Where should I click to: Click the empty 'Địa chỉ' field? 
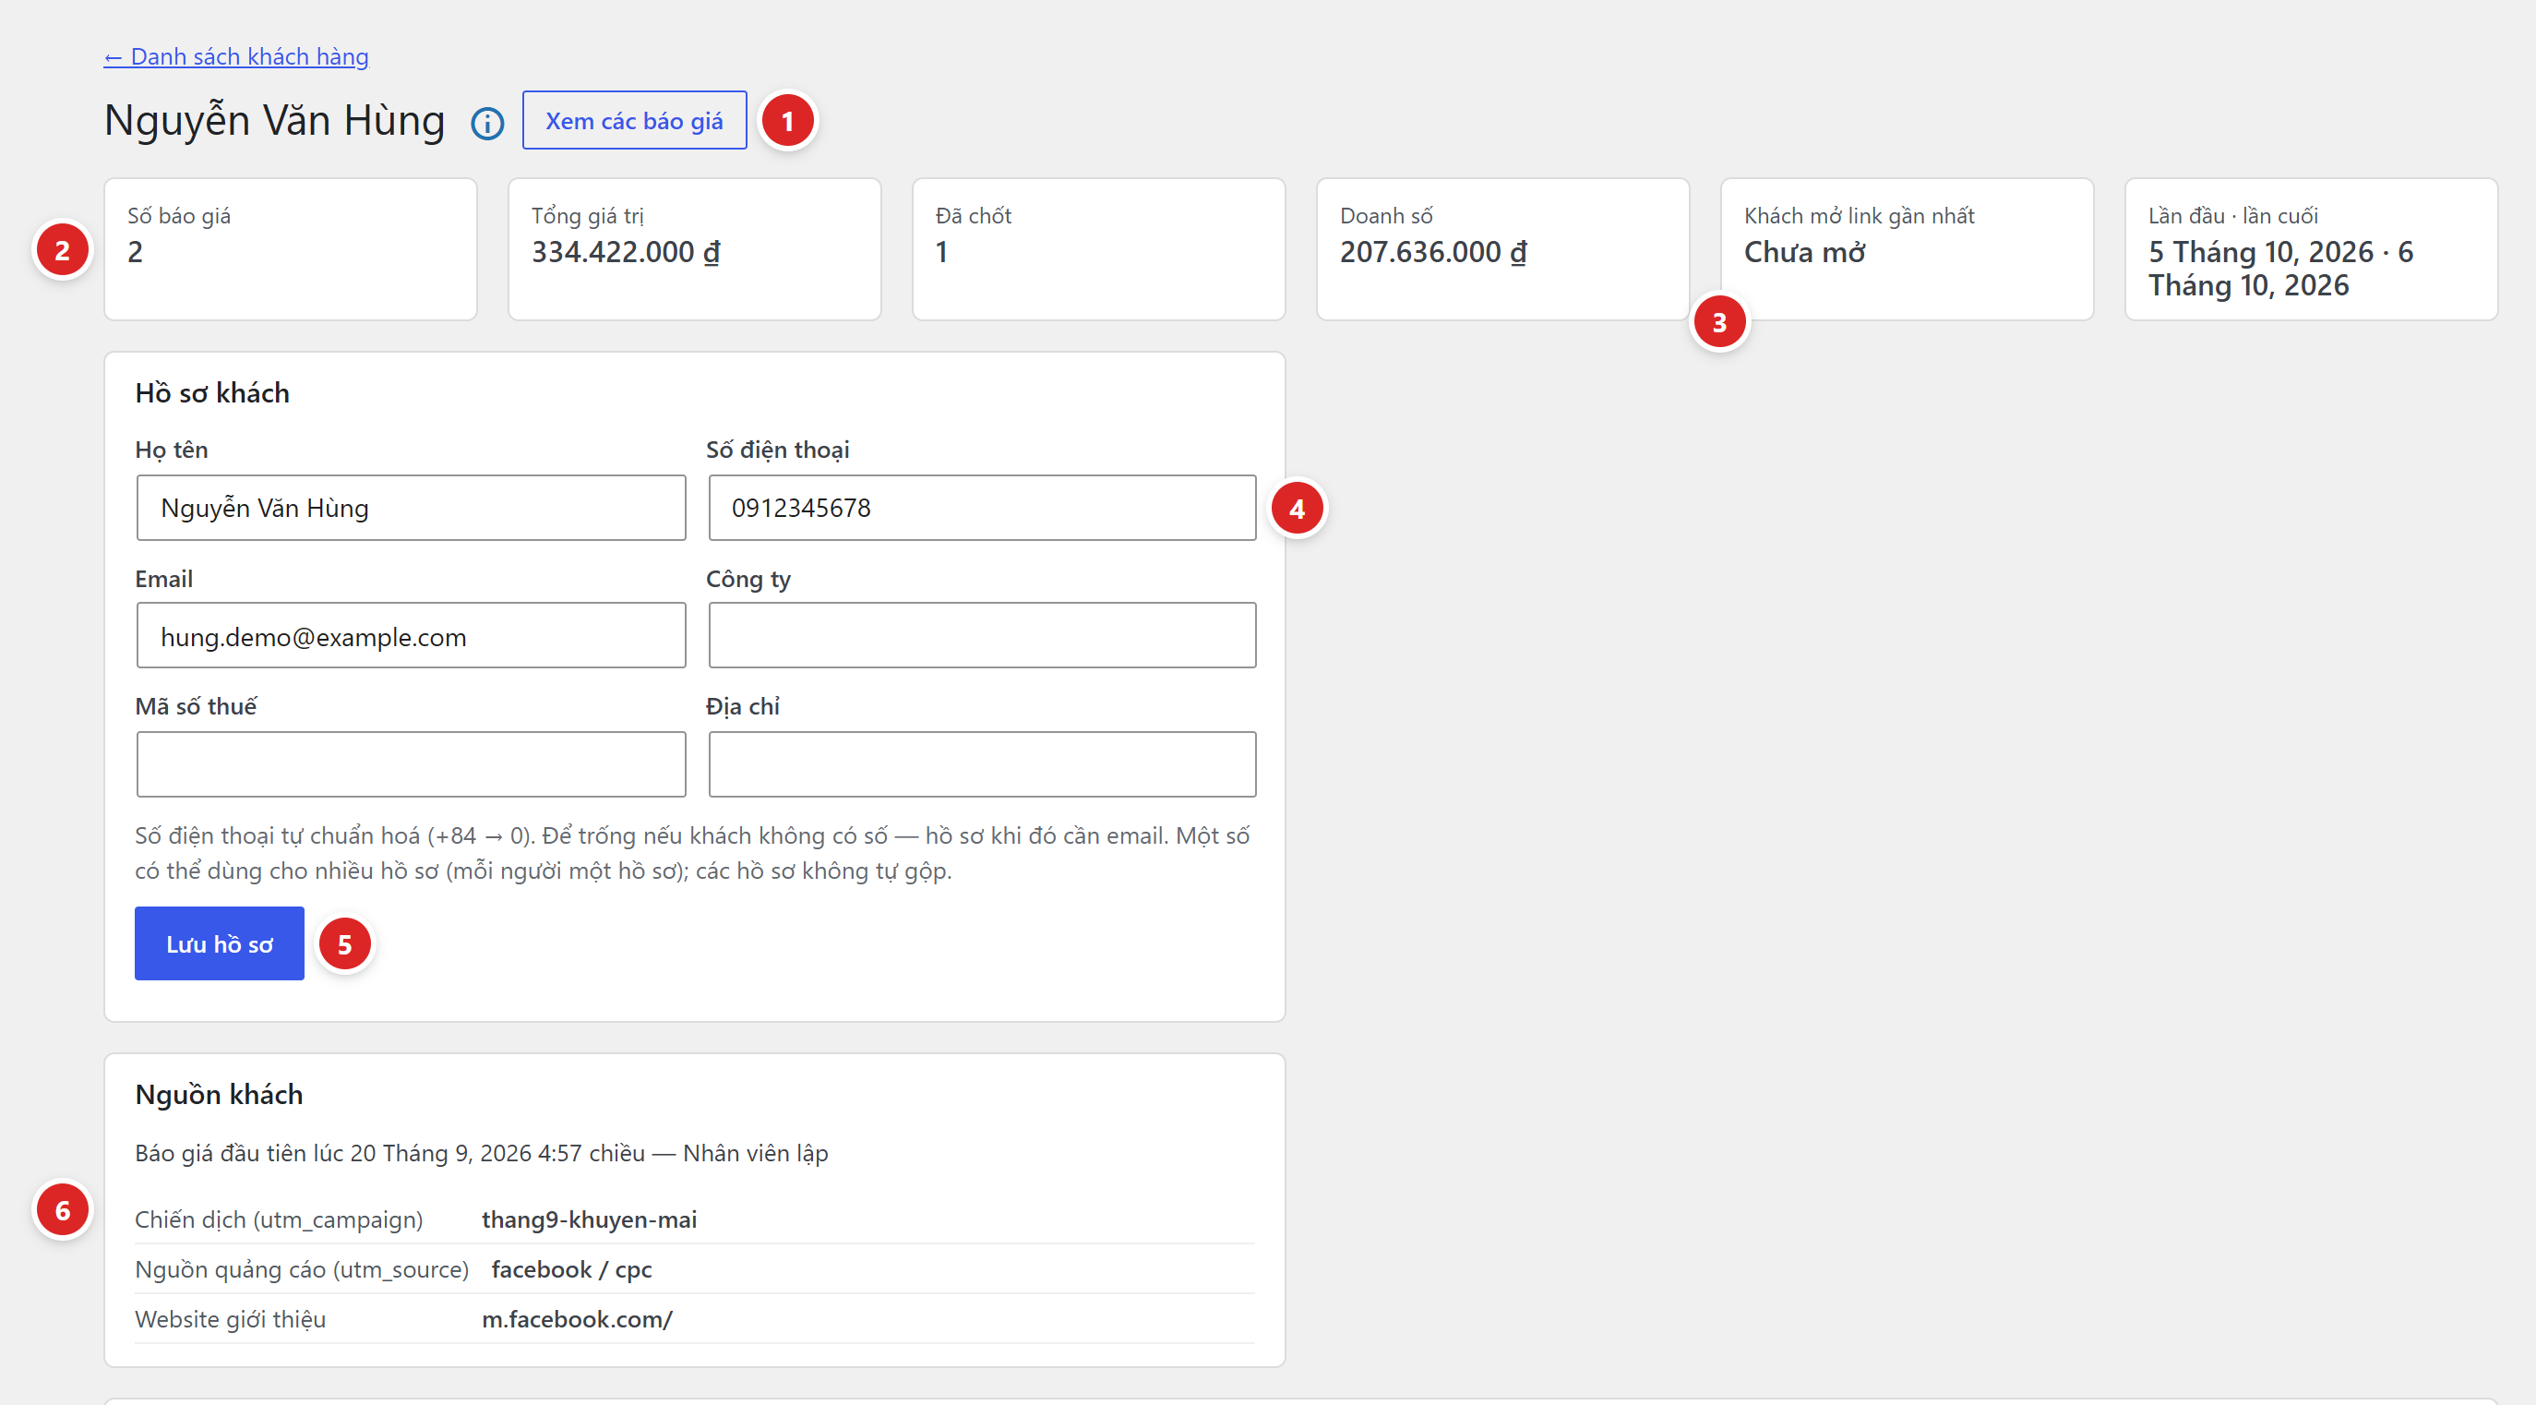pos(982,764)
